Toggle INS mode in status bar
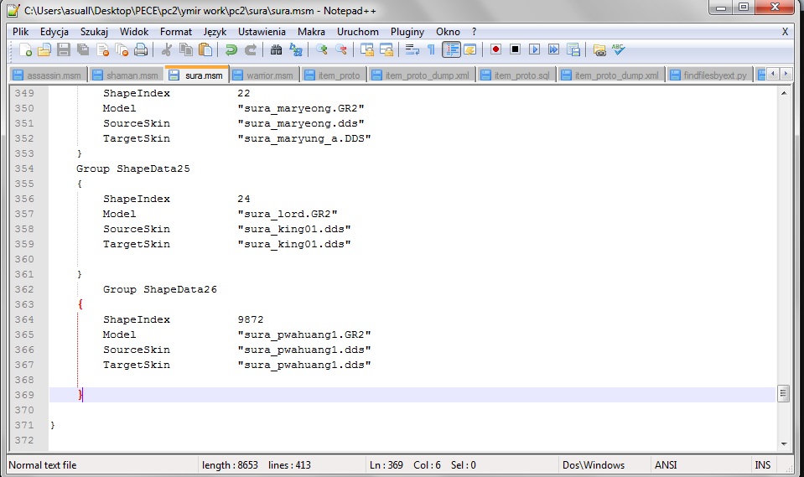This screenshot has width=804, height=477. tap(762, 465)
